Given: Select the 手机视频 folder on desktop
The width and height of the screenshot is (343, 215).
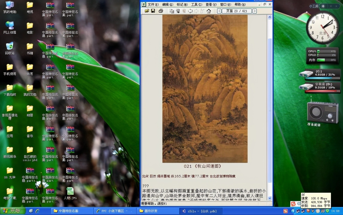Looking at the screenshot, I should click(x=10, y=70).
